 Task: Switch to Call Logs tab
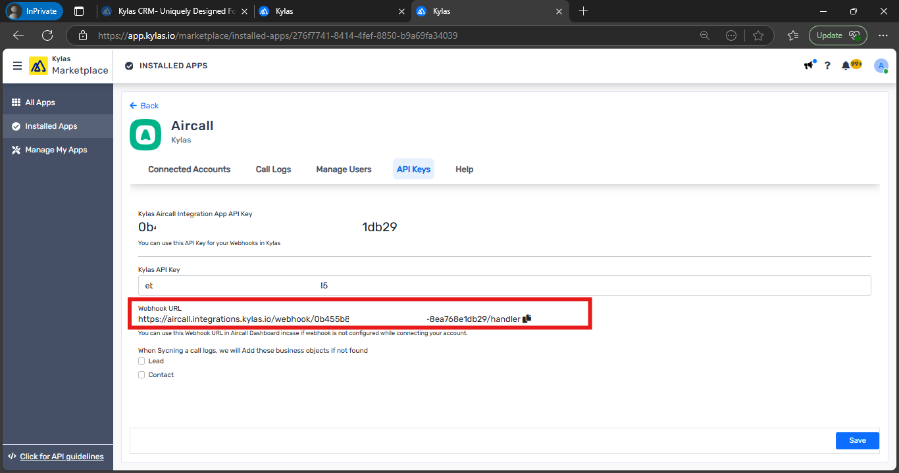point(273,169)
